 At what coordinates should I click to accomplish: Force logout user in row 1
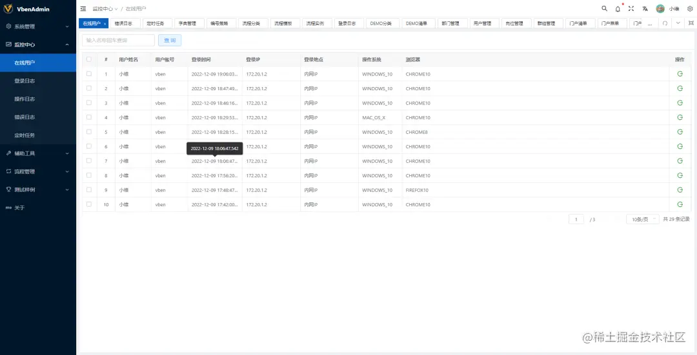pyautogui.click(x=680, y=74)
